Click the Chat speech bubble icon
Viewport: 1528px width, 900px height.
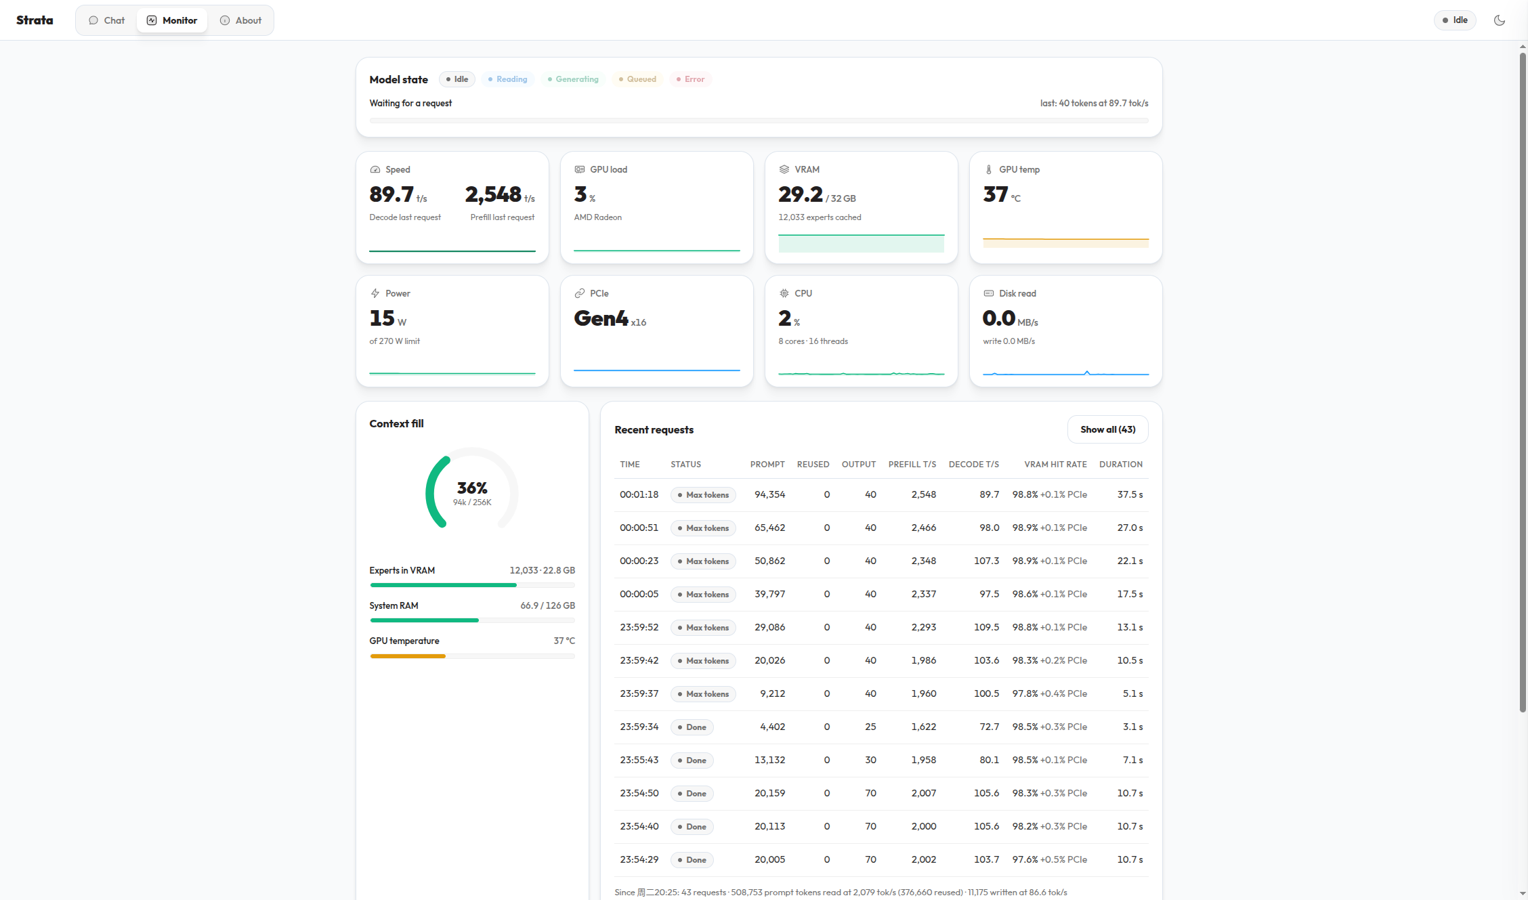pyautogui.click(x=93, y=20)
